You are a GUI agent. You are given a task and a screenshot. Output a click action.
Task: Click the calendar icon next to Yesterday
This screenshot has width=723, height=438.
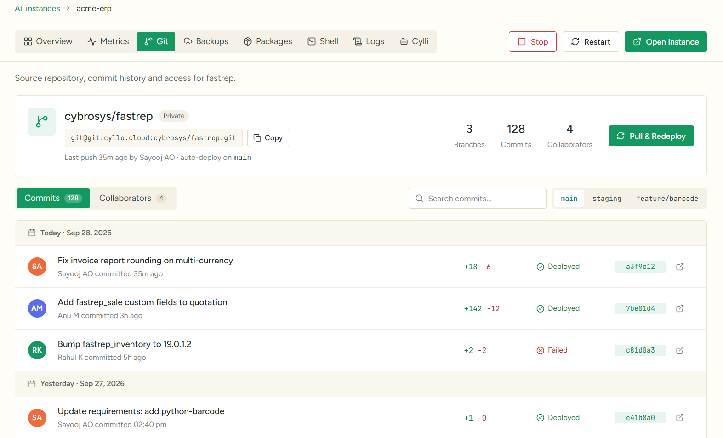point(32,384)
